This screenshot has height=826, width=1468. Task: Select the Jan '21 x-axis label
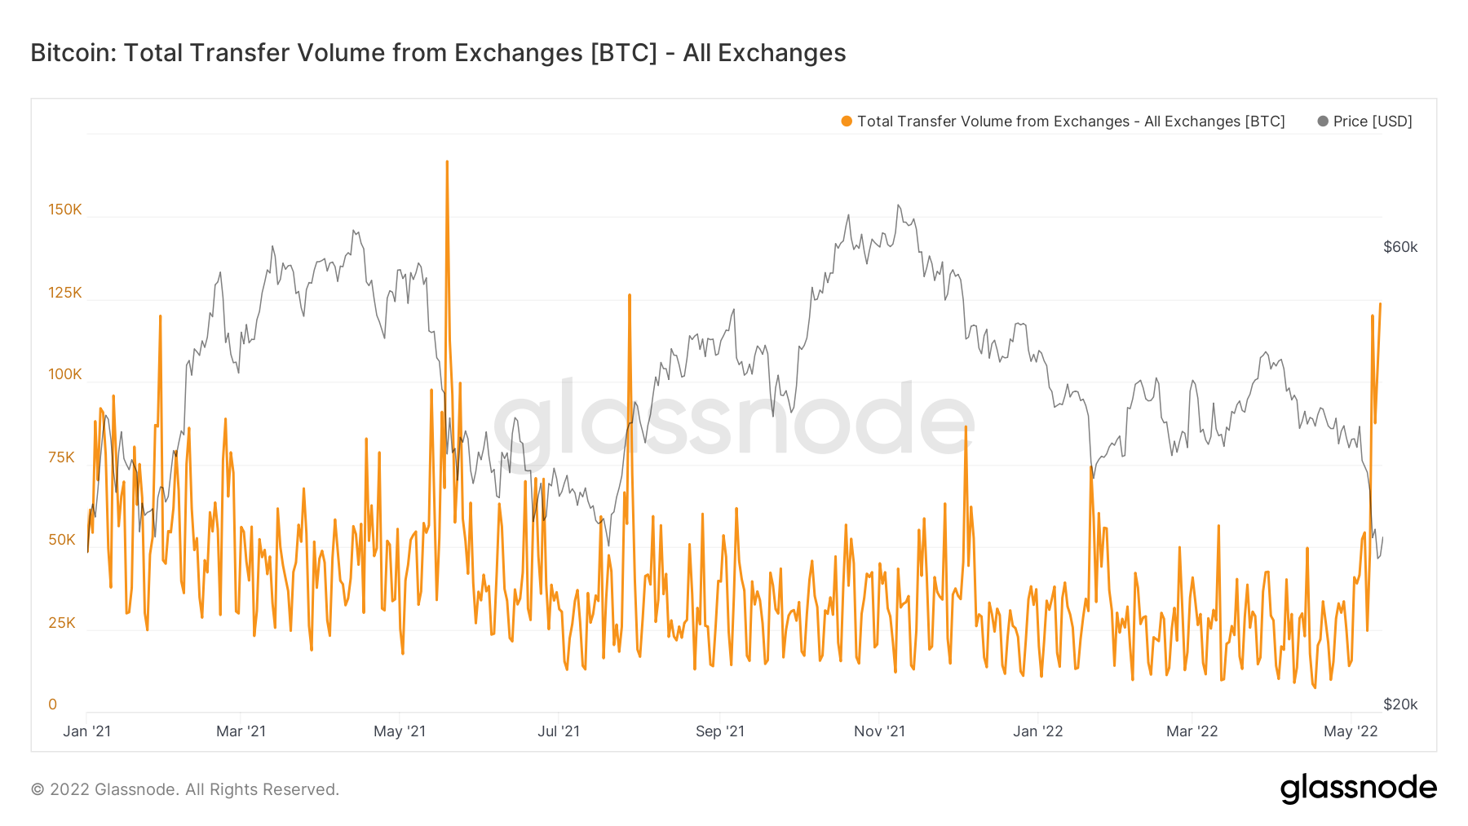tap(87, 731)
